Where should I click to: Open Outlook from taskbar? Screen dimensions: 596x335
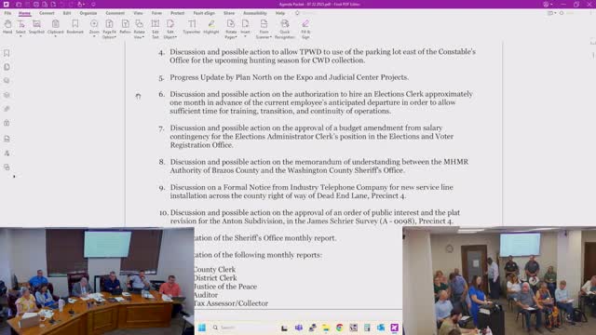(381, 328)
